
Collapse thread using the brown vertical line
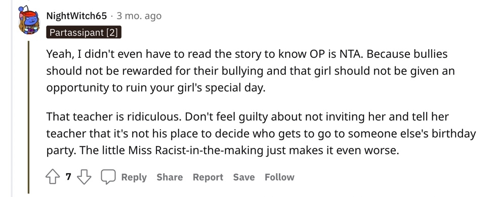coord(28,117)
